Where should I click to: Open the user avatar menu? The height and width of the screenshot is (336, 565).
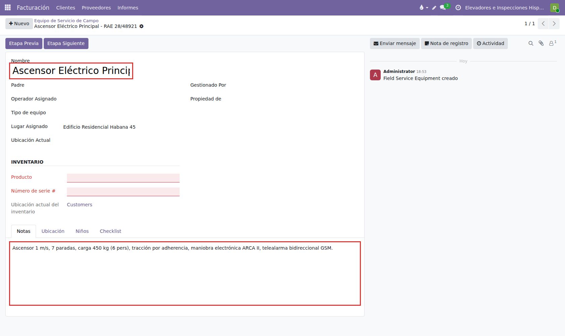(555, 7)
